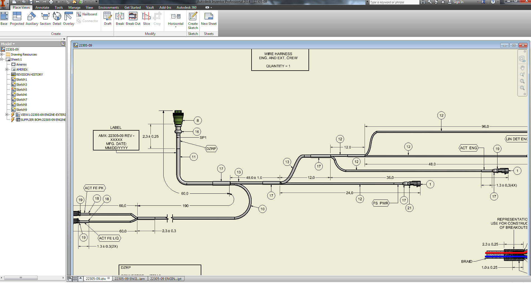The height and width of the screenshot is (283, 531).
Task: Choose the Connector command
Action: click(87, 21)
